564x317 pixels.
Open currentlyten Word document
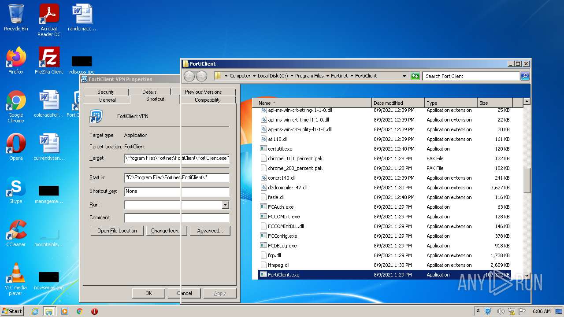pos(49,147)
